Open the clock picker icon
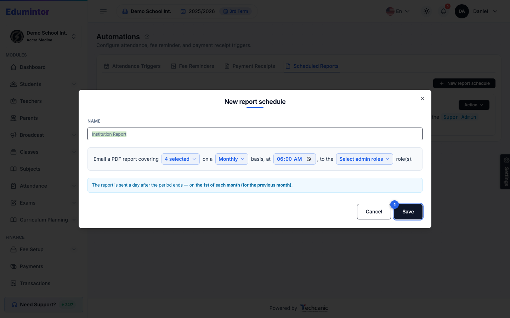The image size is (510, 318). 309,159
